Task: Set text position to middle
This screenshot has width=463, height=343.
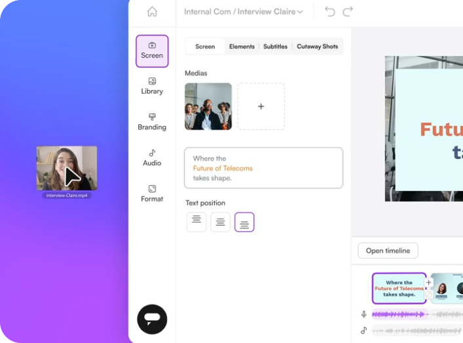Action: pos(220,222)
